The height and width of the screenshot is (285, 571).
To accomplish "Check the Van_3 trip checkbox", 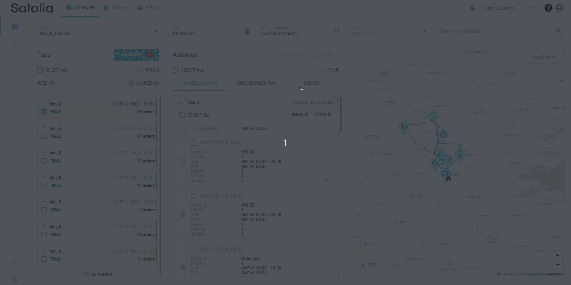I will pos(44,136).
